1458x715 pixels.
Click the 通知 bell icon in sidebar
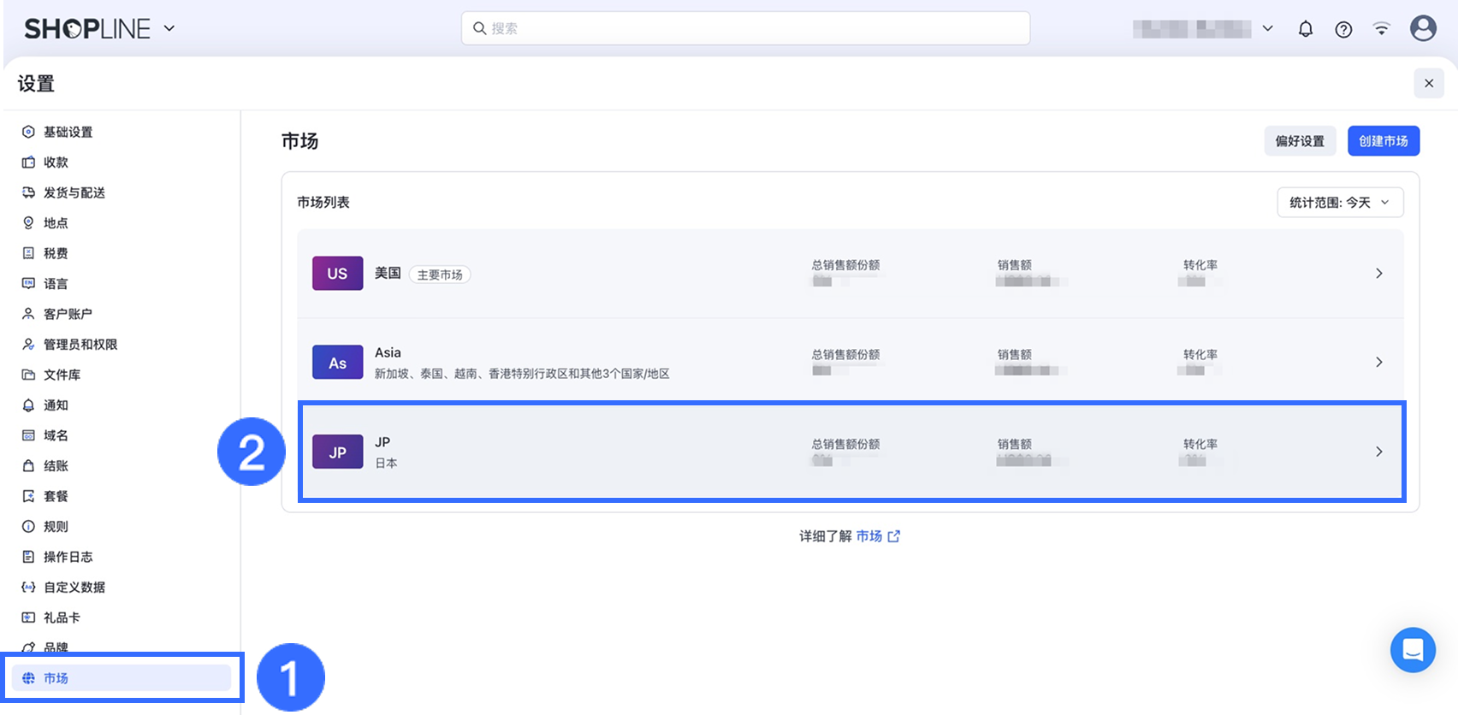coord(28,405)
